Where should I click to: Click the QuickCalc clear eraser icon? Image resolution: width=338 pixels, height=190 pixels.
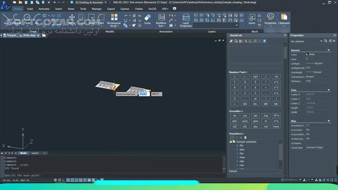pyautogui.click(x=231, y=41)
